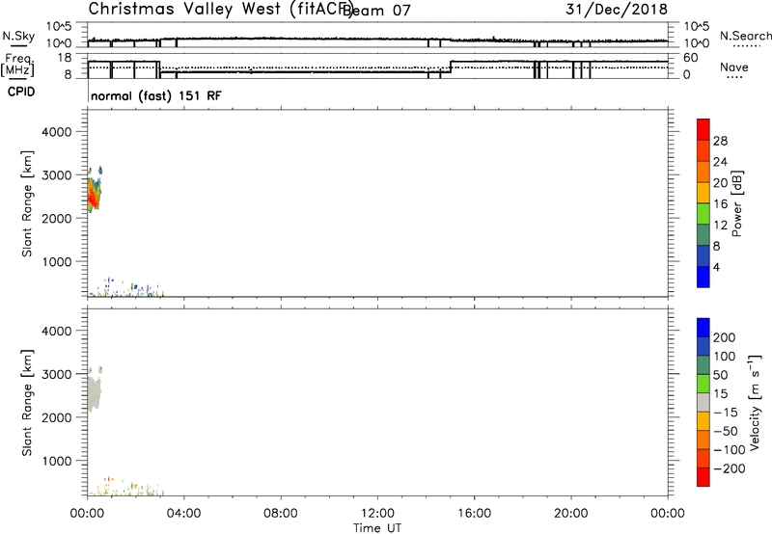772x534 pixels.
Task: Click the "1000" range tick in power panel
Action: pos(56,261)
